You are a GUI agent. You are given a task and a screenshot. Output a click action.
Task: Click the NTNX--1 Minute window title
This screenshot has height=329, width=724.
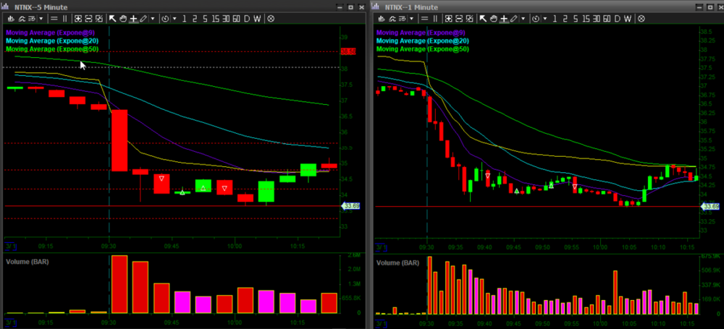pyautogui.click(x=408, y=6)
